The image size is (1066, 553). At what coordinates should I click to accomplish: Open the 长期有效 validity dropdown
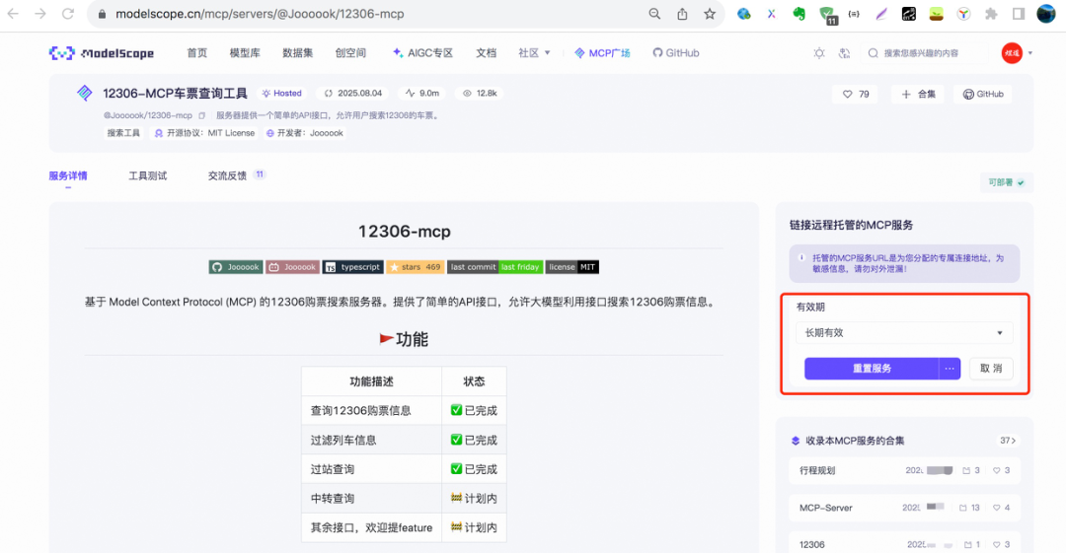click(x=904, y=333)
